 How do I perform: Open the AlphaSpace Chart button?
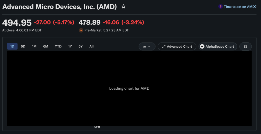point(218,47)
